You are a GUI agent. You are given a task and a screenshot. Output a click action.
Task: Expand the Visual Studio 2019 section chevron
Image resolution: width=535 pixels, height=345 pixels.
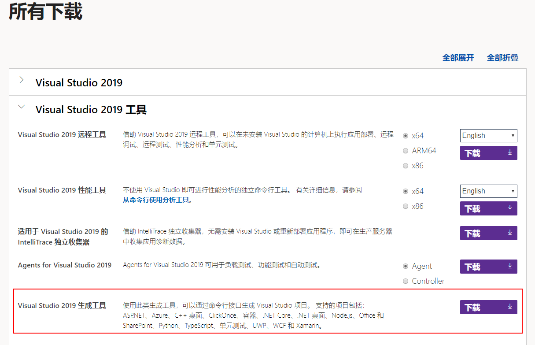(22, 80)
